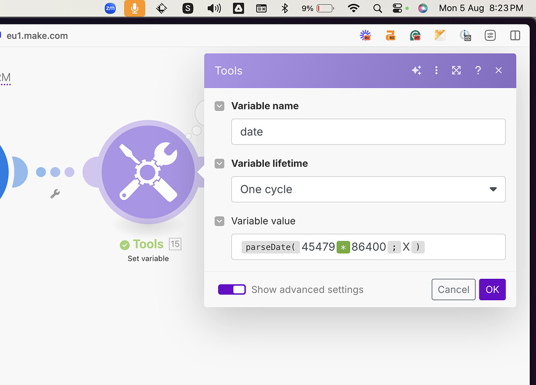Toggle the Variable name checkbox
The width and height of the screenshot is (536, 385).
[219, 106]
